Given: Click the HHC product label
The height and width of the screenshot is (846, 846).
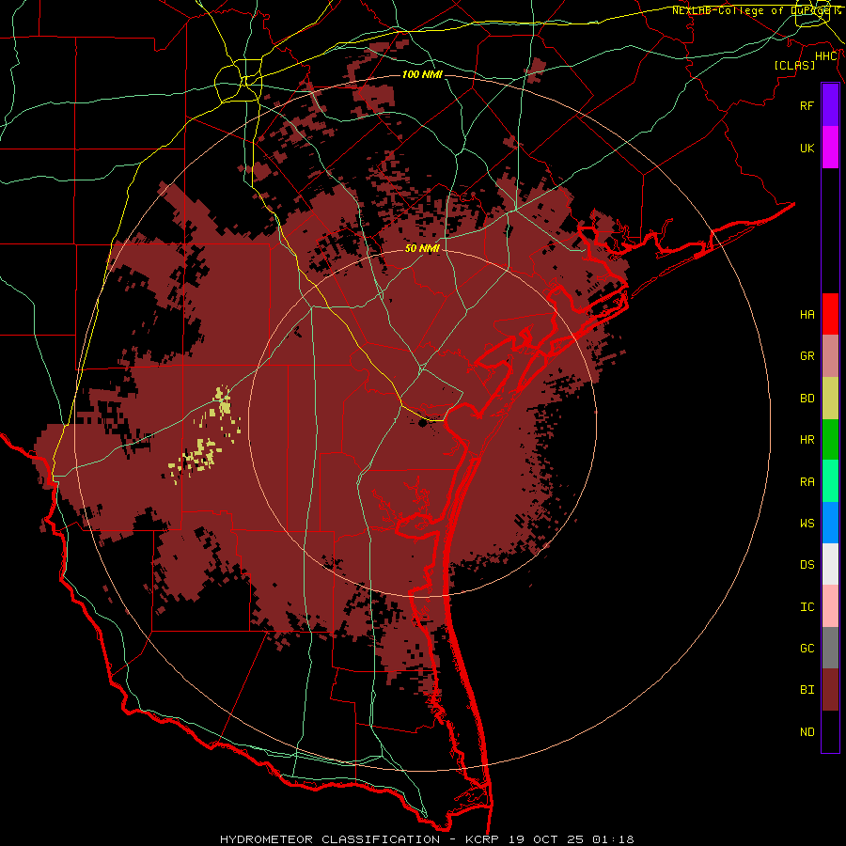Looking at the screenshot, I should pos(825,56).
